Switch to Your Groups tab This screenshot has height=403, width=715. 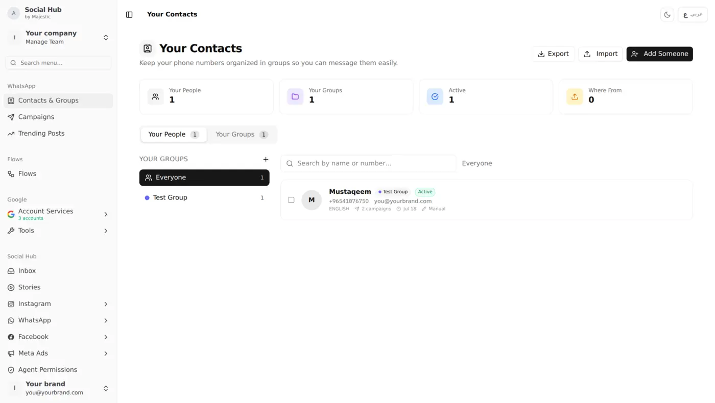pos(242,135)
